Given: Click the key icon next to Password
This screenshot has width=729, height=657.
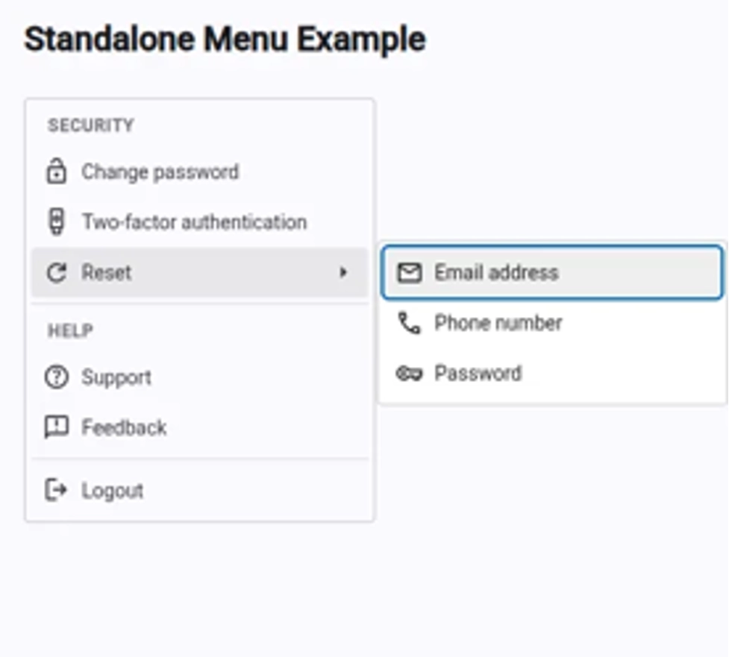Looking at the screenshot, I should (409, 374).
